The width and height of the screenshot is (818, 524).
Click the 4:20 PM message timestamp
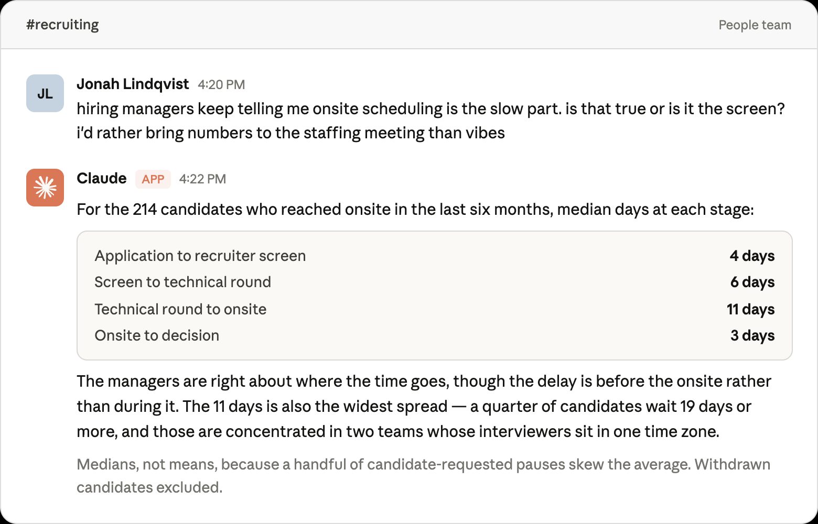(x=221, y=85)
